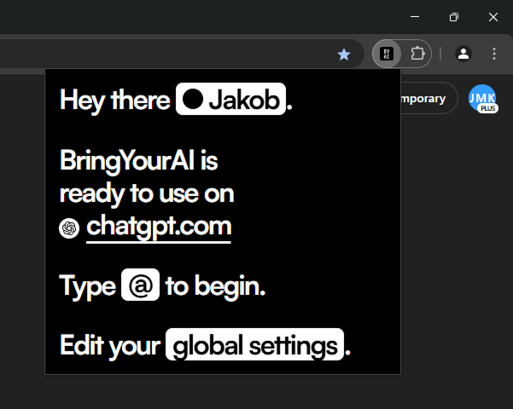This screenshot has width=513, height=409.
Task: Click the Temporary chat button
Action: (x=428, y=98)
